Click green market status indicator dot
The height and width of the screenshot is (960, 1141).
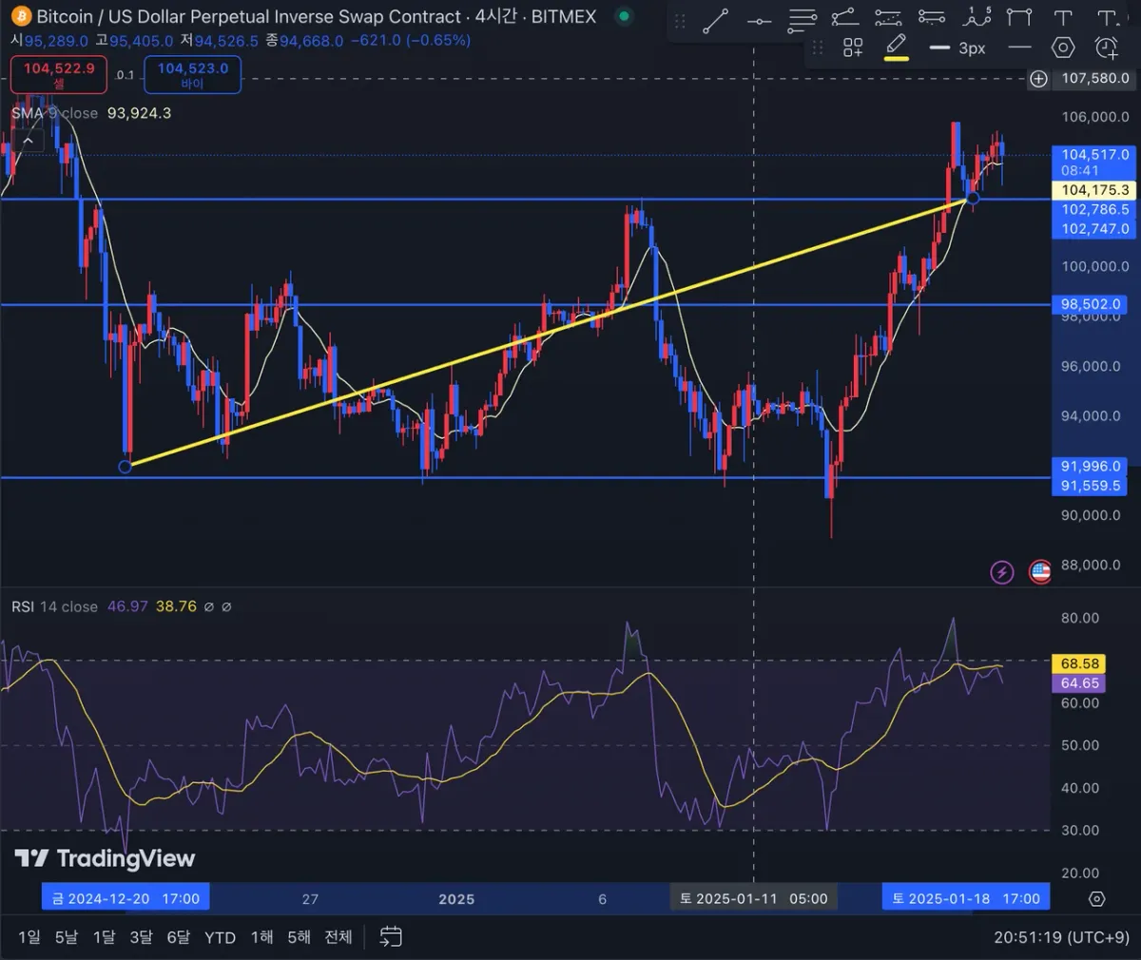[624, 16]
